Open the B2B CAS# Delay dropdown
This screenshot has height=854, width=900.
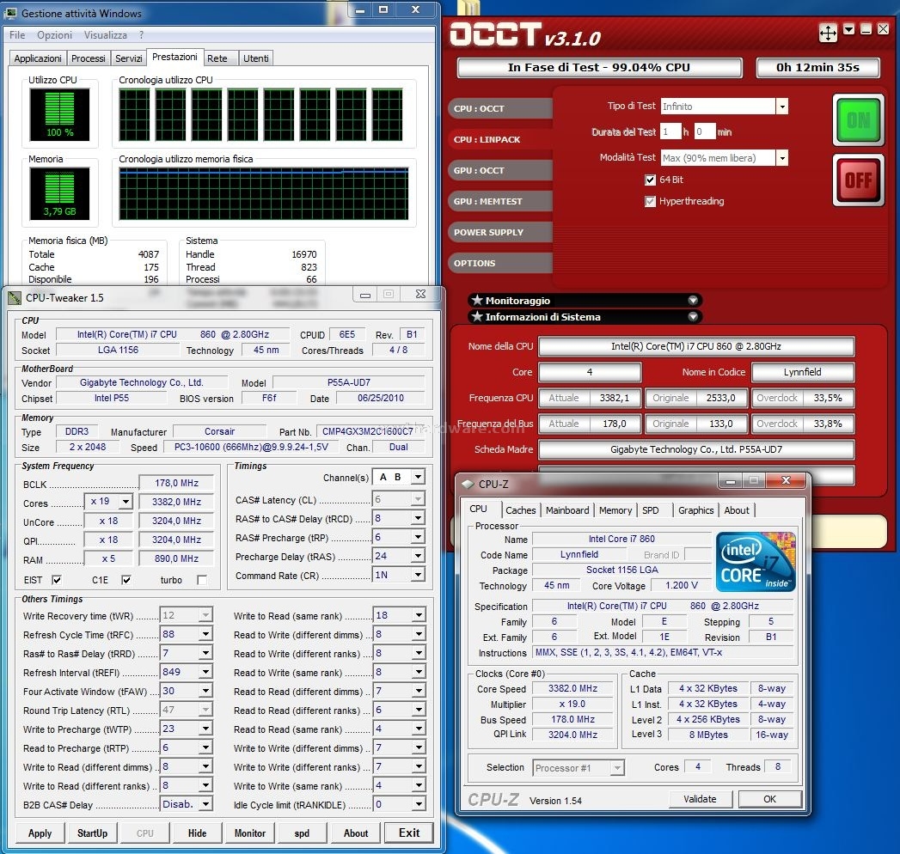(x=205, y=805)
